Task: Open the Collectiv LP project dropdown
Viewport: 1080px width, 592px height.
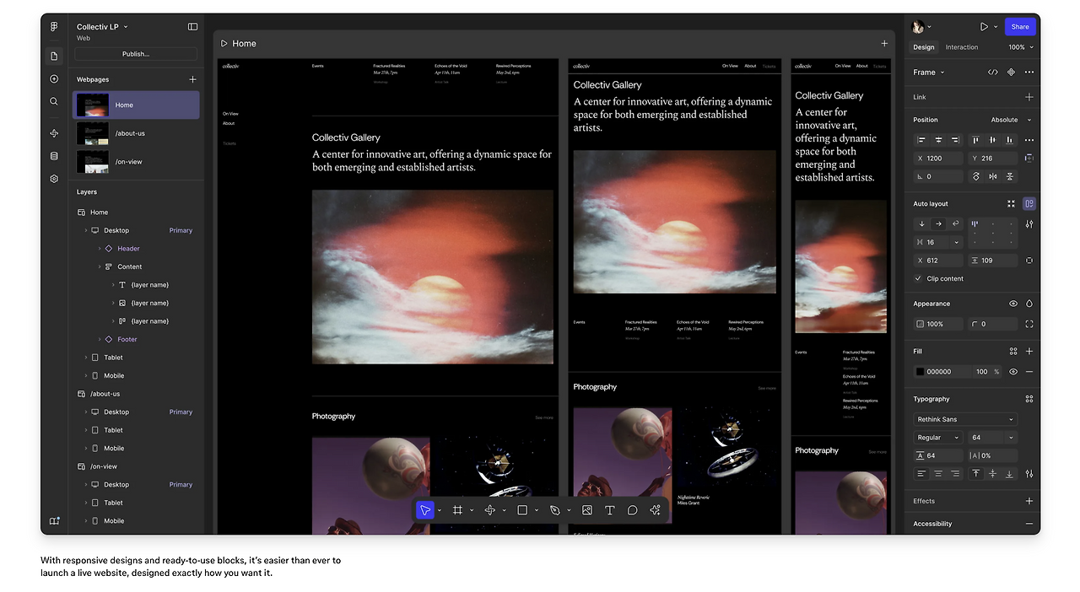Action: tap(103, 27)
